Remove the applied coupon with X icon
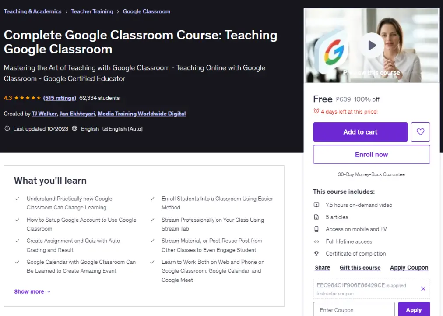This screenshot has height=316, width=443. (x=423, y=289)
